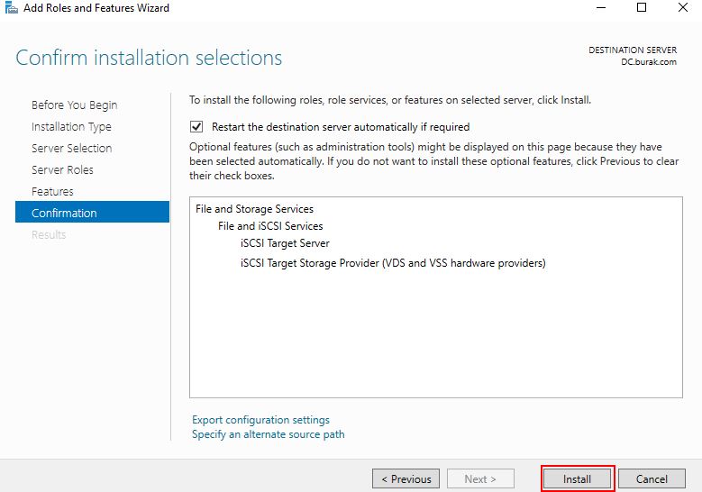The image size is (702, 492).
Task: Maximize the wizard window
Action: (x=641, y=7)
